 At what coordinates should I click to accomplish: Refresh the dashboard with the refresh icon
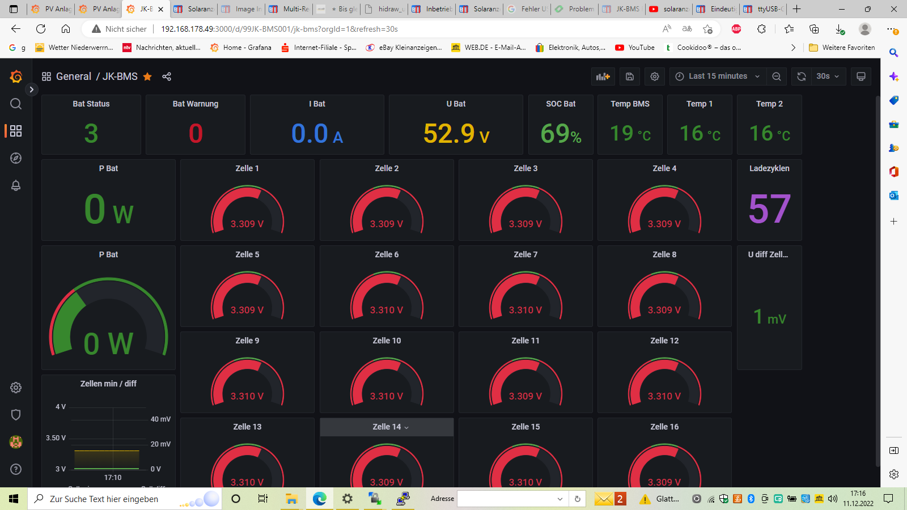click(x=802, y=76)
